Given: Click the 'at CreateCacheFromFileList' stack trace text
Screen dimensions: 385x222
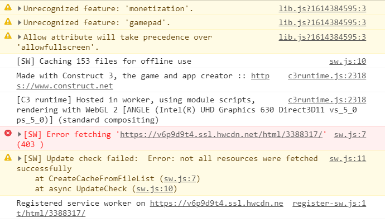Looking at the screenshot, I should (94, 179).
